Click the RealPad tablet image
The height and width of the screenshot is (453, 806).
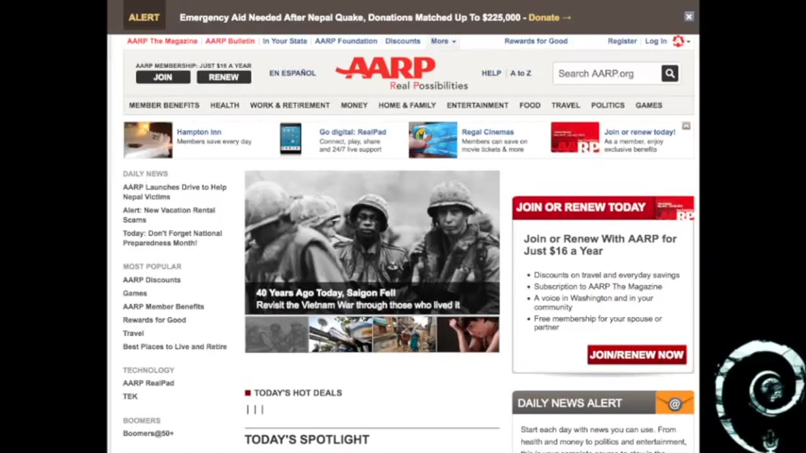click(x=291, y=139)
